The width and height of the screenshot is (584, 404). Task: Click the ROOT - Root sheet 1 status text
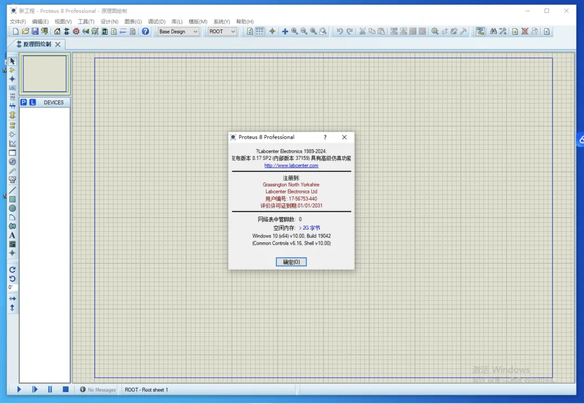[147, 390]
